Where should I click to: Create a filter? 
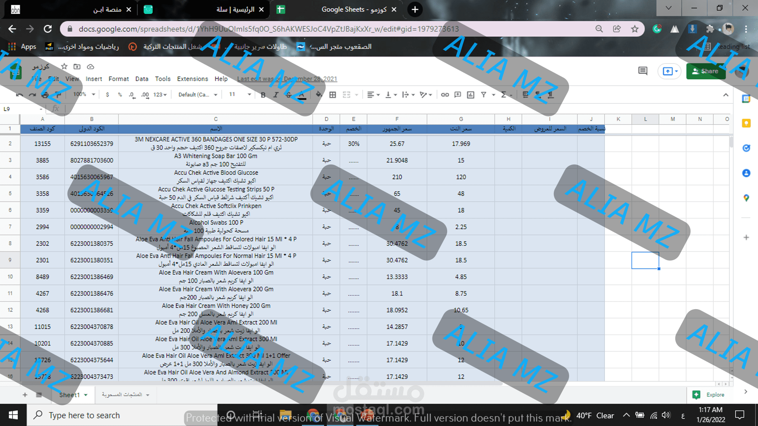[x=484, y=95]
